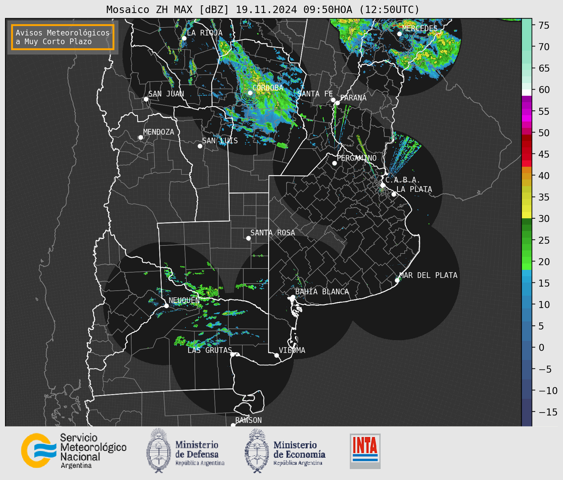Viewport: 563px width, 480px height.
Task: Click the 'CORDOBA' map label
Action: (268, 88)
